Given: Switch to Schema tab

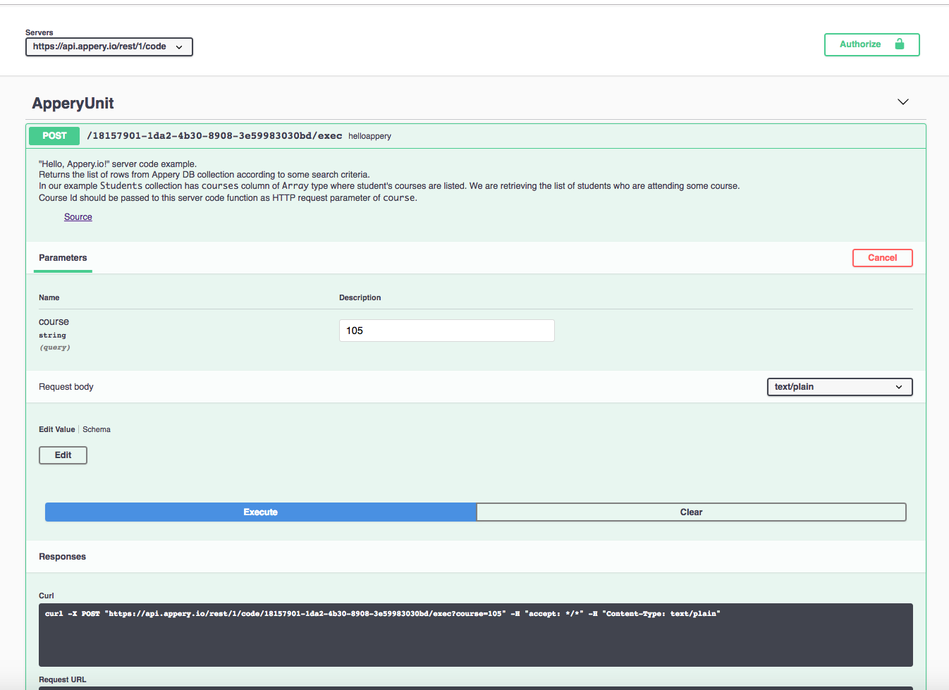Looking at the screenshot, I should point(97,429).
